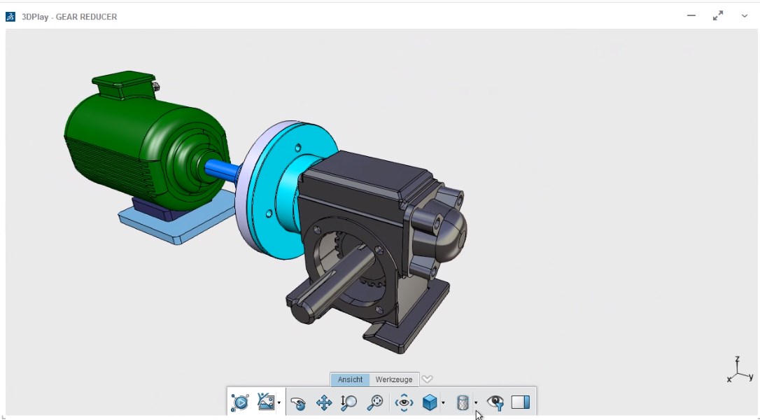
Task: Open the blue cube view dropdown arrow
Action: point(443,402)
